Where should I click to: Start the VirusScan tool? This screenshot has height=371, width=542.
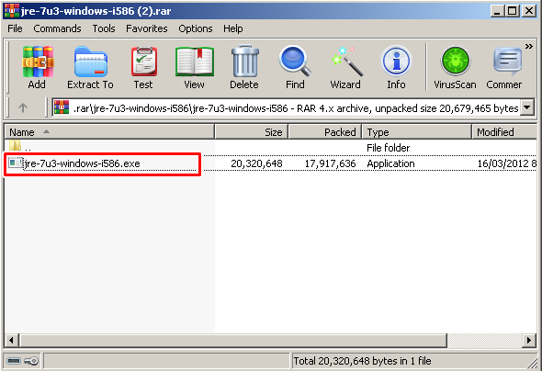tap(455, 67)
